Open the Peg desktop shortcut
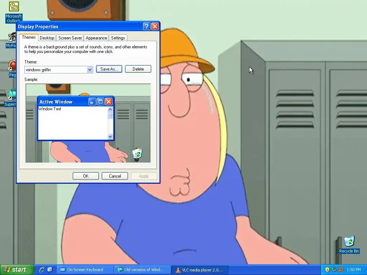367x275 pixels. pos(12,68)
